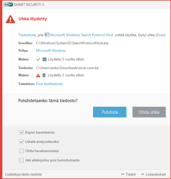Uncheck Kopioi karanteeniin checkbox
The width and height of the screenshot is (171, 179).
click(x=21, y=132)
